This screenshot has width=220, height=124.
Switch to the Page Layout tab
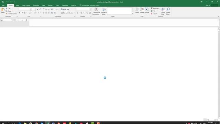coord(26,6)
